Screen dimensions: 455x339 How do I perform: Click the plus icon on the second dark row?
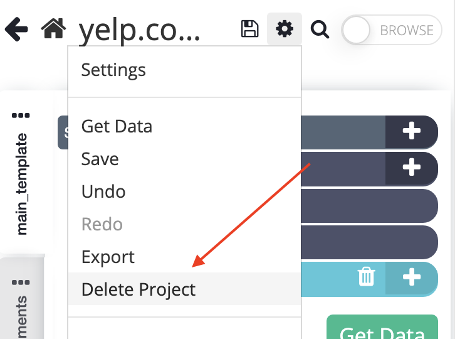pos(412,167)
